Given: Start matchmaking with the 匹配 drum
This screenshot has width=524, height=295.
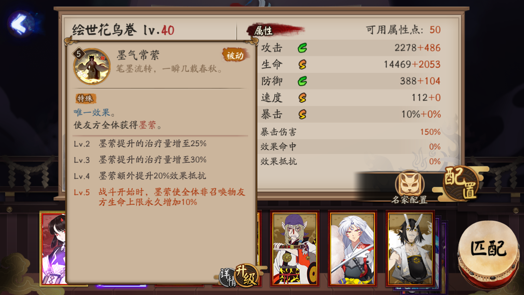Looking at the screenshot, I should pyautogui.click(x=488, y=254).
